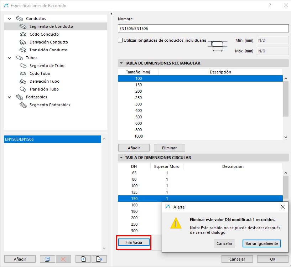This screenshot has width=291, height=267.
Task: Collapse the left panel with the arrow
Action: coord(111,14)
